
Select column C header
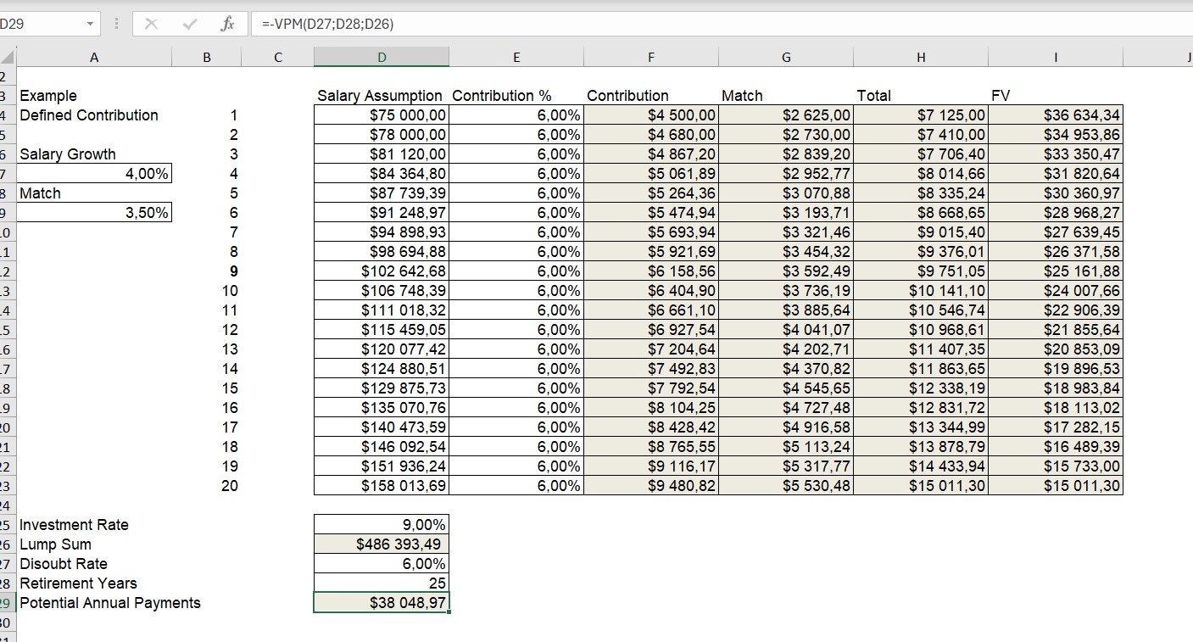277,58
